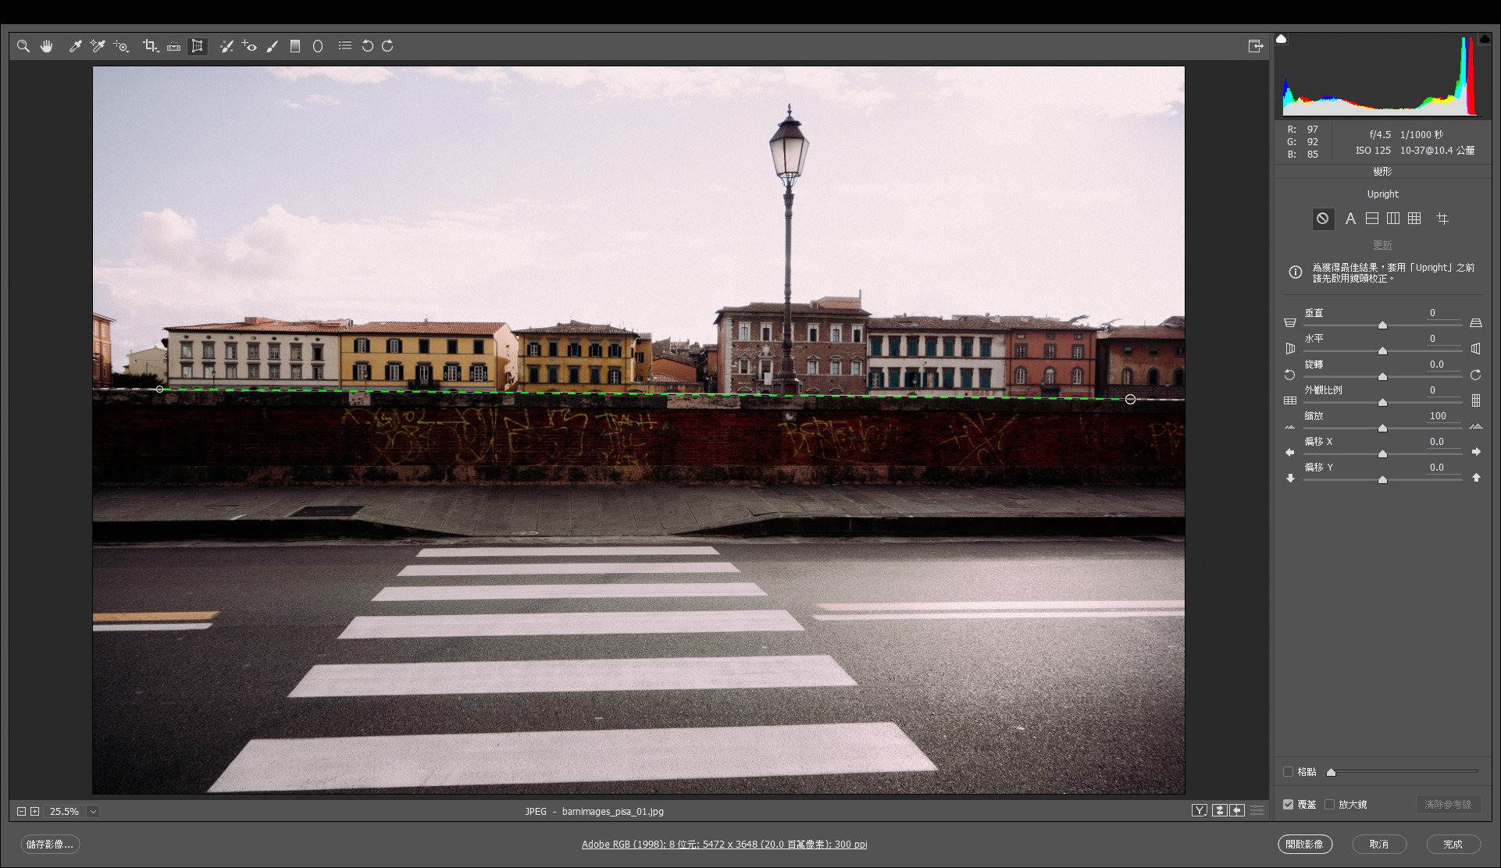Swap before and after settings icon
1501x868 pixels.
[1219, 811]
